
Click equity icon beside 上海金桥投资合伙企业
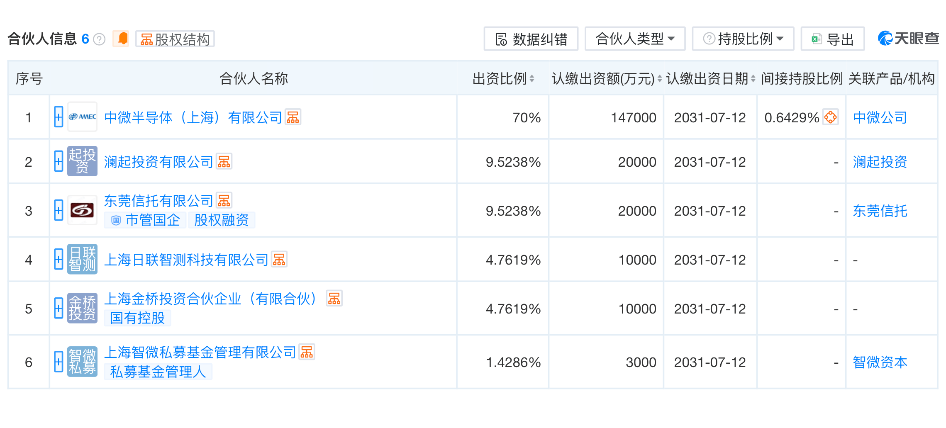(x=334, y=298)
